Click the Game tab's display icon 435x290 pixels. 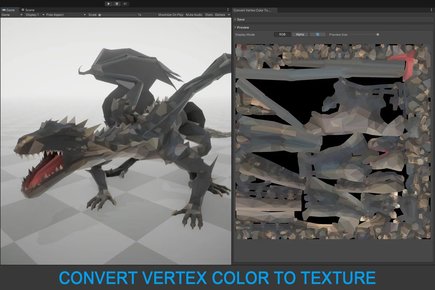pos(3,10)
